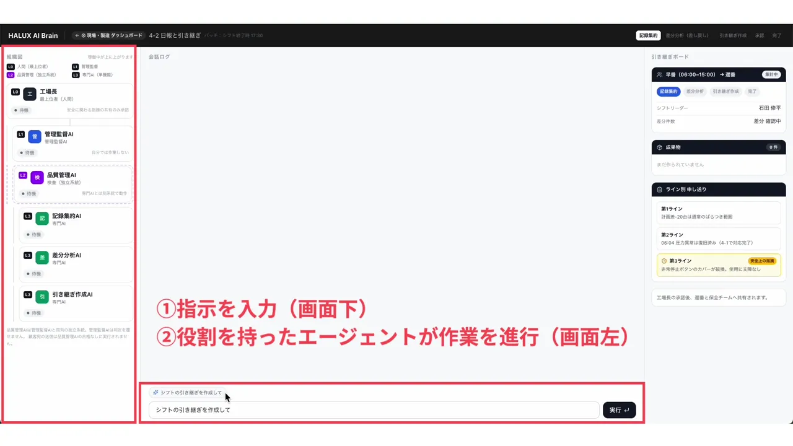
Task: Switch to the 承認 top tab
Action: [760, 36]
